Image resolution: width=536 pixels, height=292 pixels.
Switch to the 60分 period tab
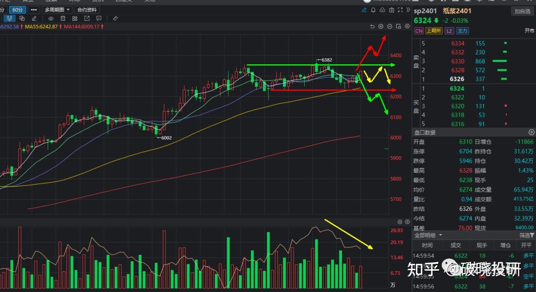[17, 10]
